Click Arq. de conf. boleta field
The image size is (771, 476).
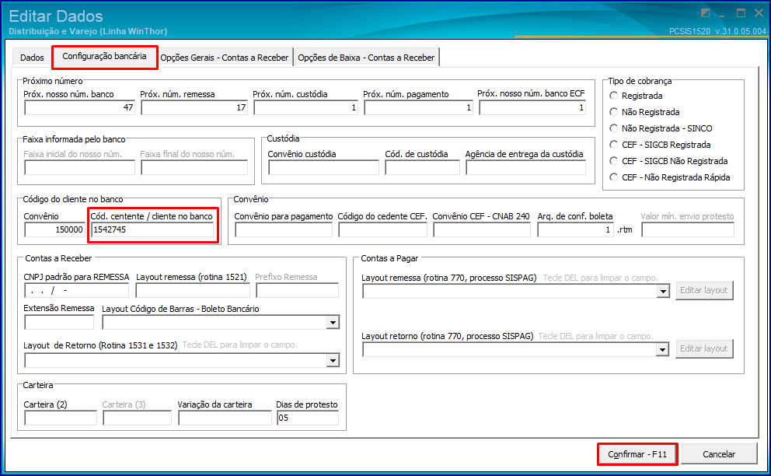tap(575, 229)
